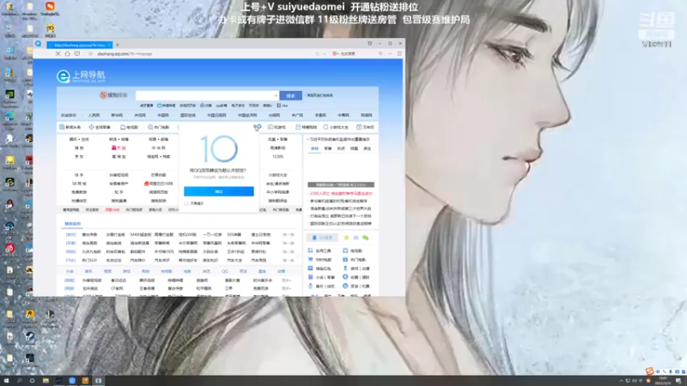The height and width of the screenshot is (386, 687).
Task: Select the 推荐 news tab
Action: point(314,148)
